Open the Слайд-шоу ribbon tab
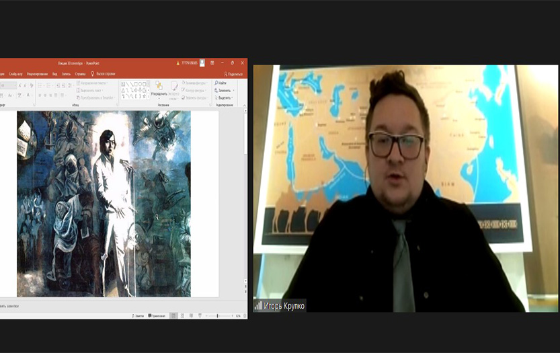560x353 pixels. click(15, 74)
